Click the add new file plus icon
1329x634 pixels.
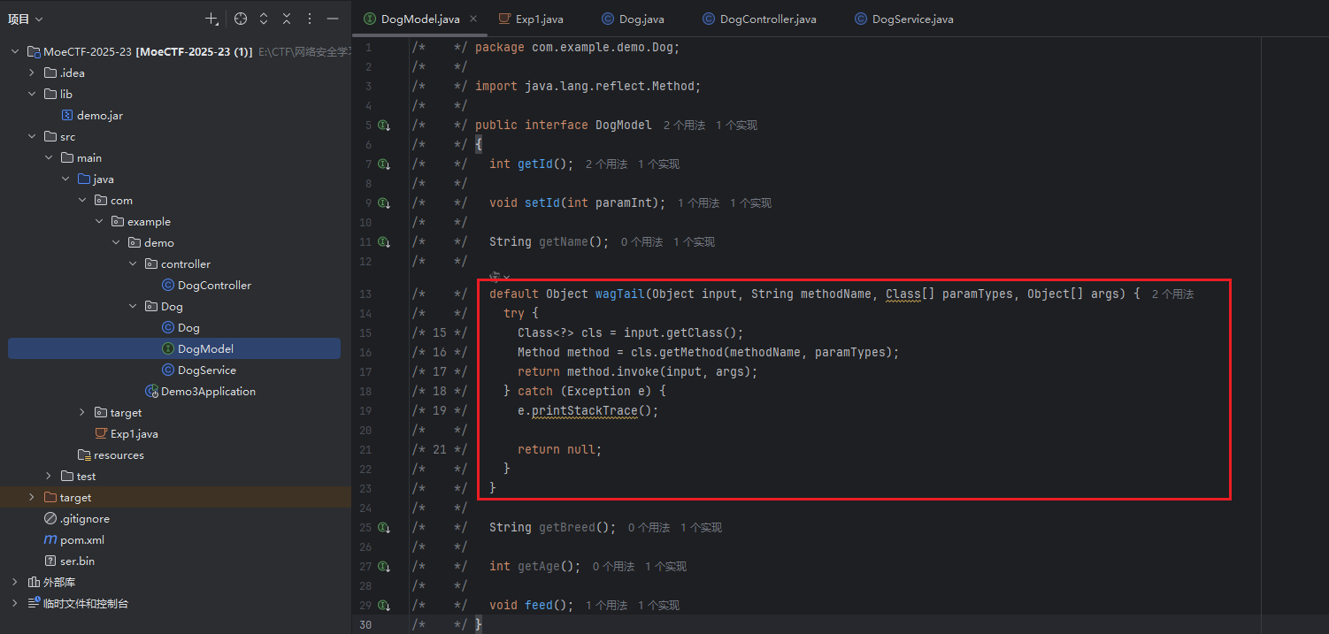click(x=211, y=19)
